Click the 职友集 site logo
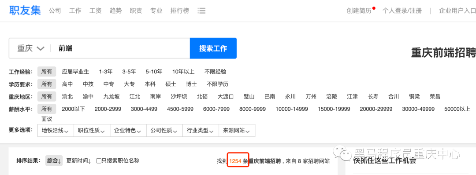This screenshot has height=175, width=476. point(25,10)
